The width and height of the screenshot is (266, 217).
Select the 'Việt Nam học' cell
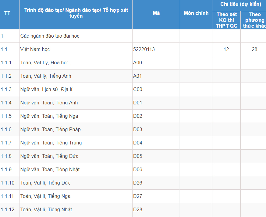coord(35,49)
